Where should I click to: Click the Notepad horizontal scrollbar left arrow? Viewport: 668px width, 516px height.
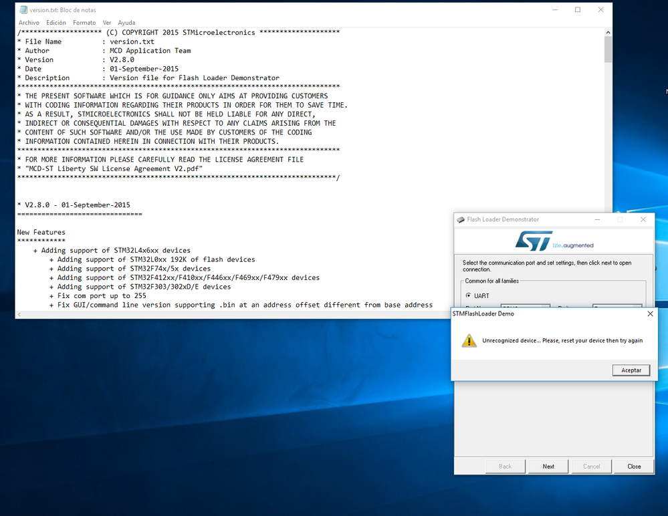point(19,315)
